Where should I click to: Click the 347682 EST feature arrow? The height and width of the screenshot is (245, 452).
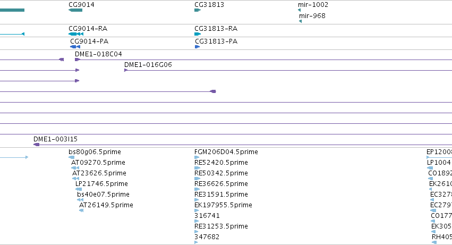(x=196, y=242)
